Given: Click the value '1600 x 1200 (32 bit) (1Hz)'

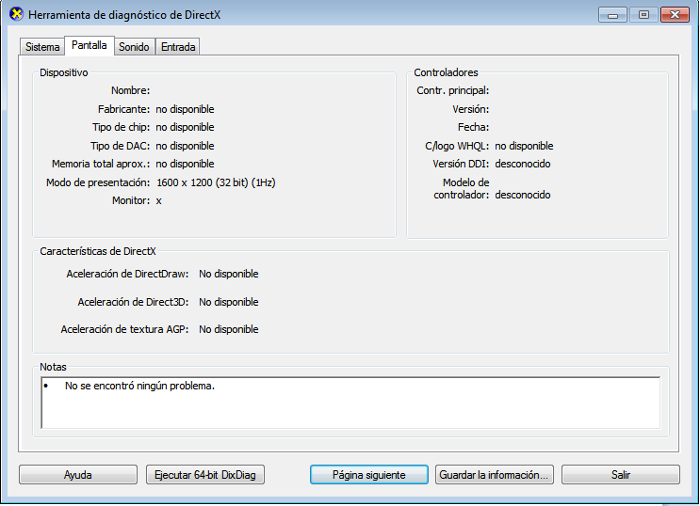Looking at the screenshot, I should click(x=216, y=182).
